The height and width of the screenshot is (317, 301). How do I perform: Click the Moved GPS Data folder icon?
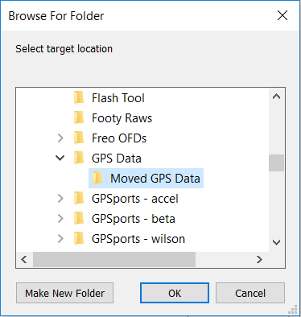97,179
